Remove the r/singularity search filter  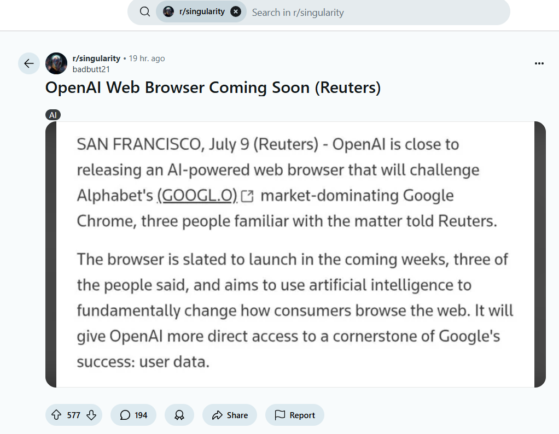(235, 11)
